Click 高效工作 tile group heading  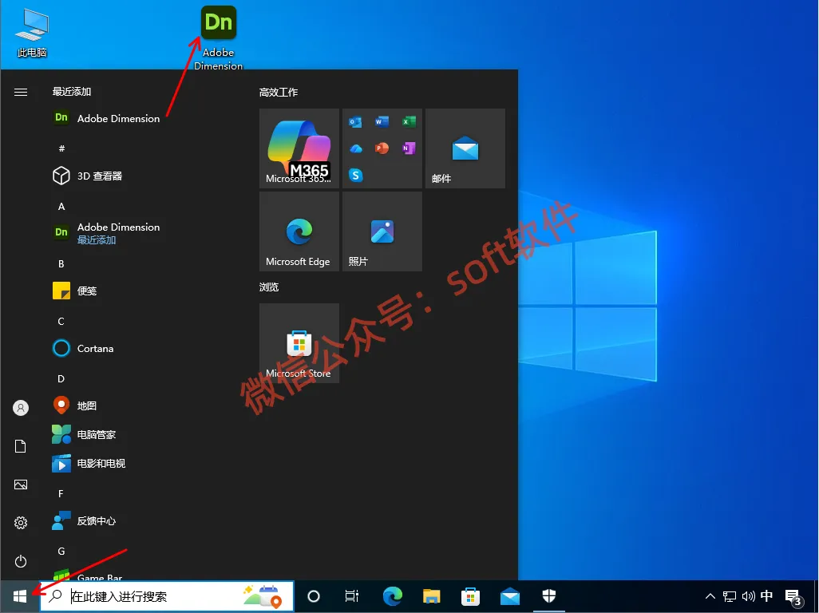point(279,93)
